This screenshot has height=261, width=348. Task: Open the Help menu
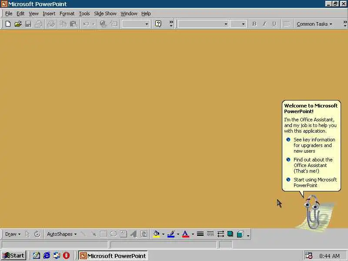coord(146,13)
